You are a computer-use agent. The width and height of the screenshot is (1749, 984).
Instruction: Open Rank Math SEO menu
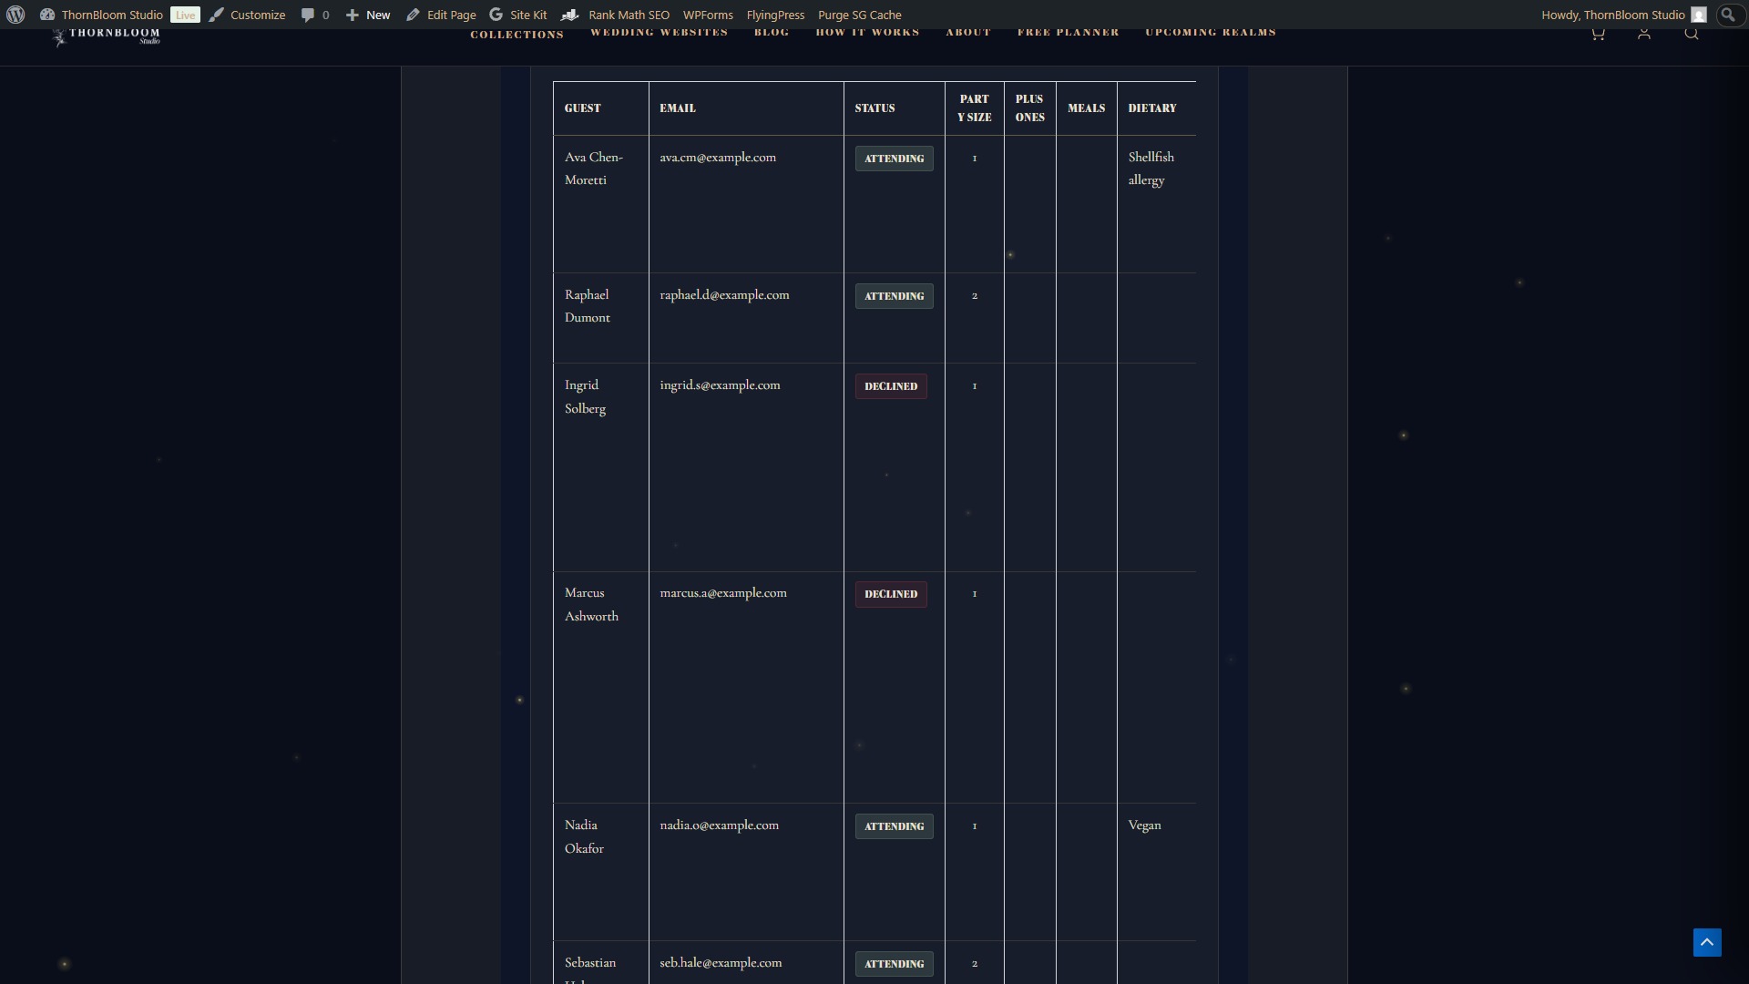(615, 15)
